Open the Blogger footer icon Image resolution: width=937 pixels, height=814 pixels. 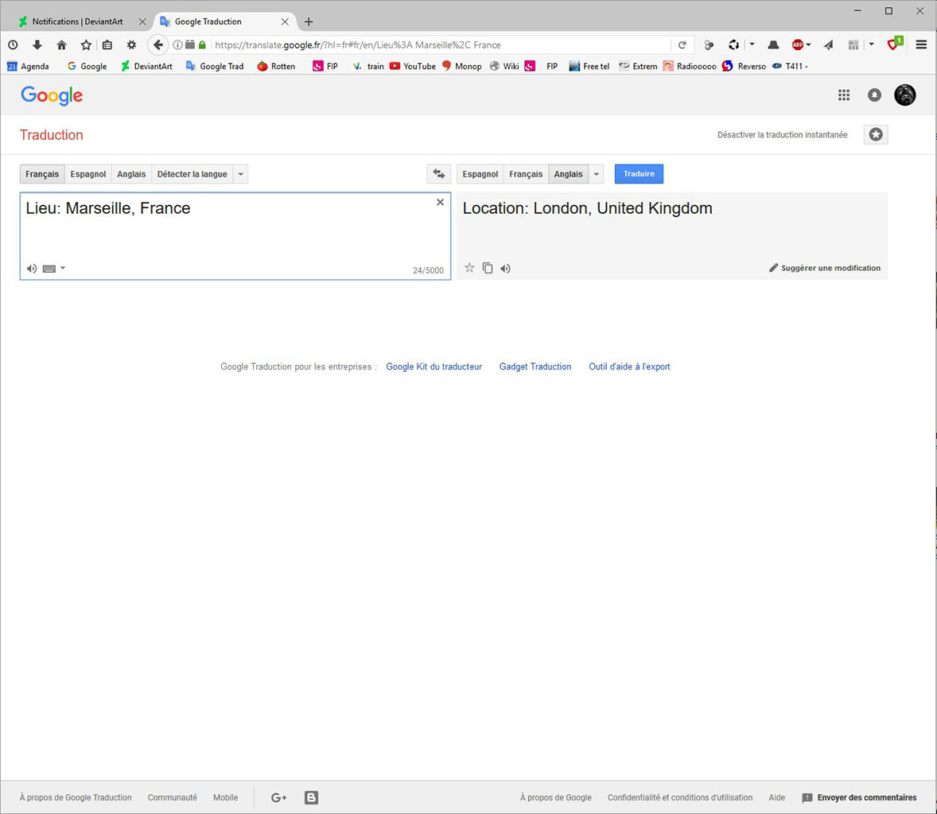[x=311, y=797]
